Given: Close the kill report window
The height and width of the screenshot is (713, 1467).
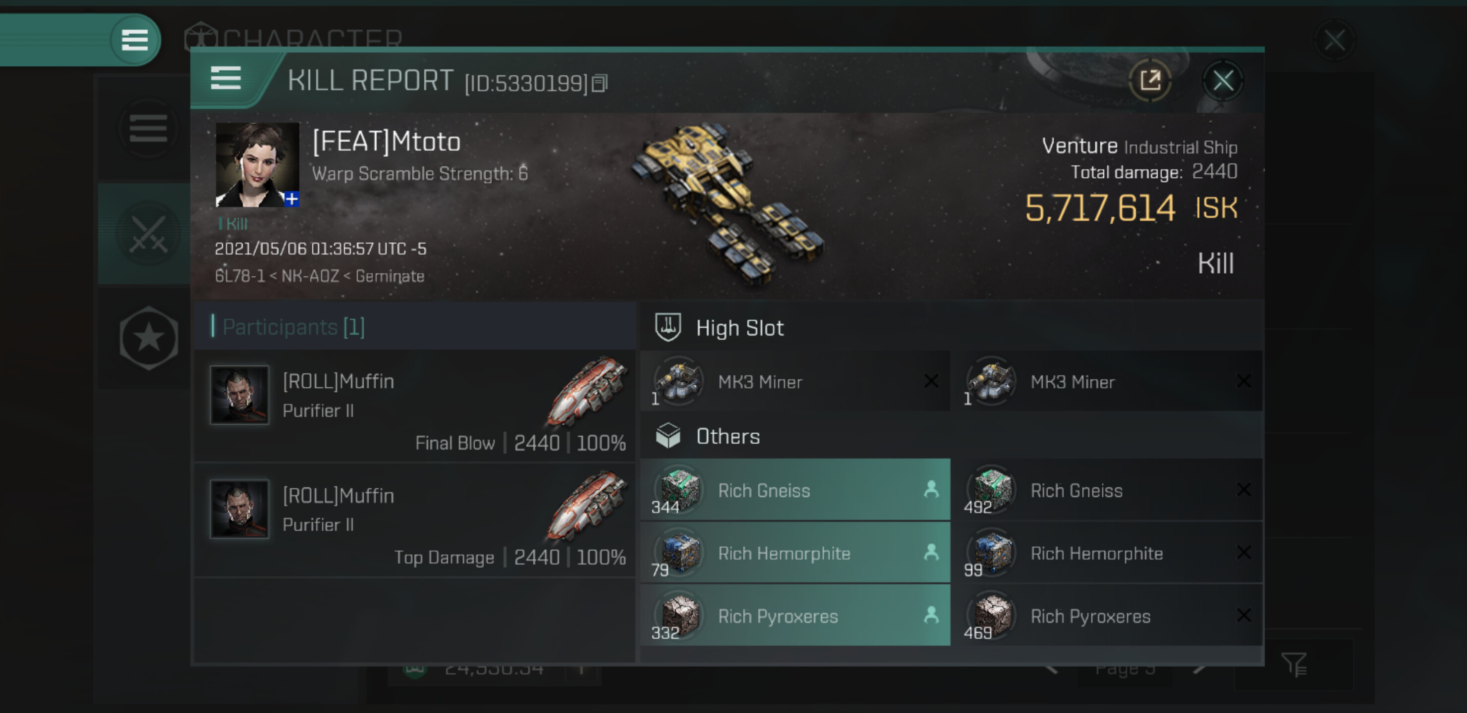Looking at the screenshot, I should 1223,81.
